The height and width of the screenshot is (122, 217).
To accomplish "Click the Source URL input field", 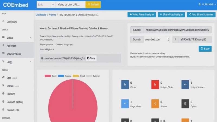I will click(177, 30).
